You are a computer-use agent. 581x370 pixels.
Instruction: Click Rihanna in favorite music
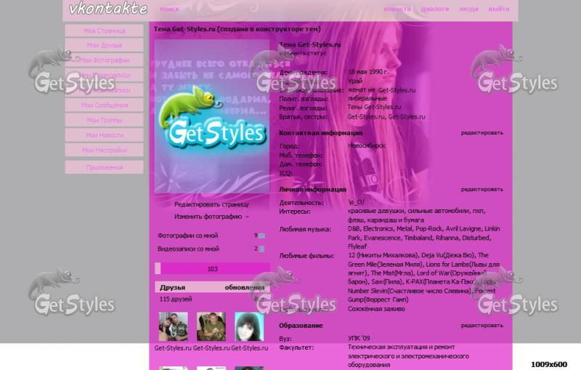point(447,238)
